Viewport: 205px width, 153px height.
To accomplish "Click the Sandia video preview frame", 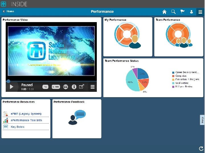I will 51,51.
